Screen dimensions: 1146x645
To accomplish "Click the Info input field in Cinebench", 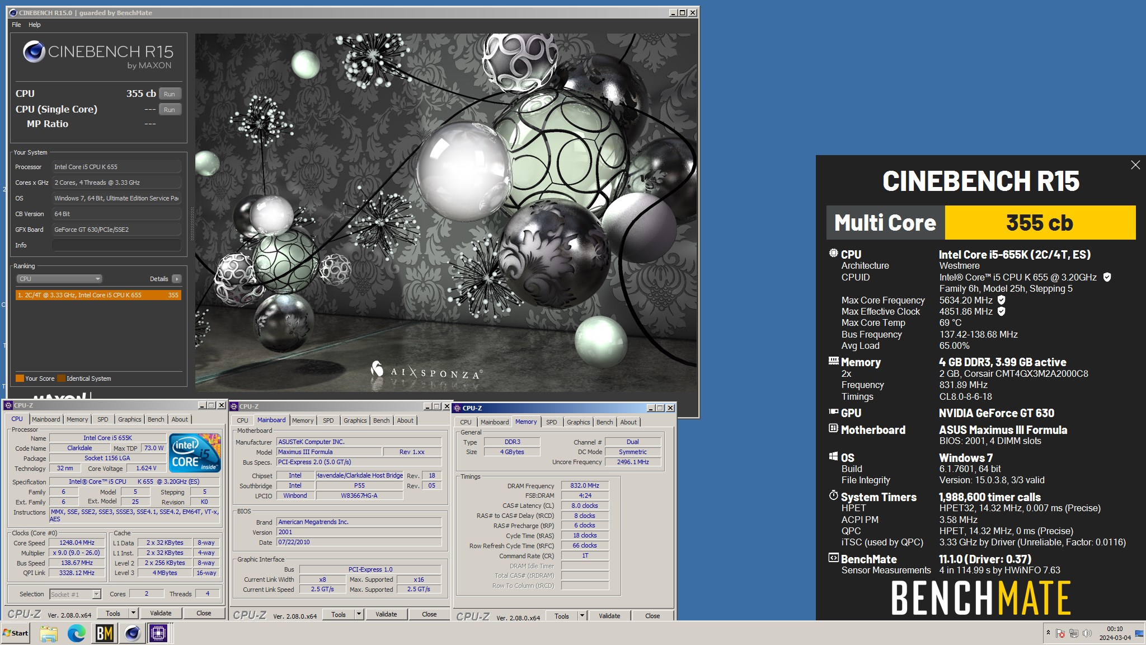I will (x=116, y=245).
